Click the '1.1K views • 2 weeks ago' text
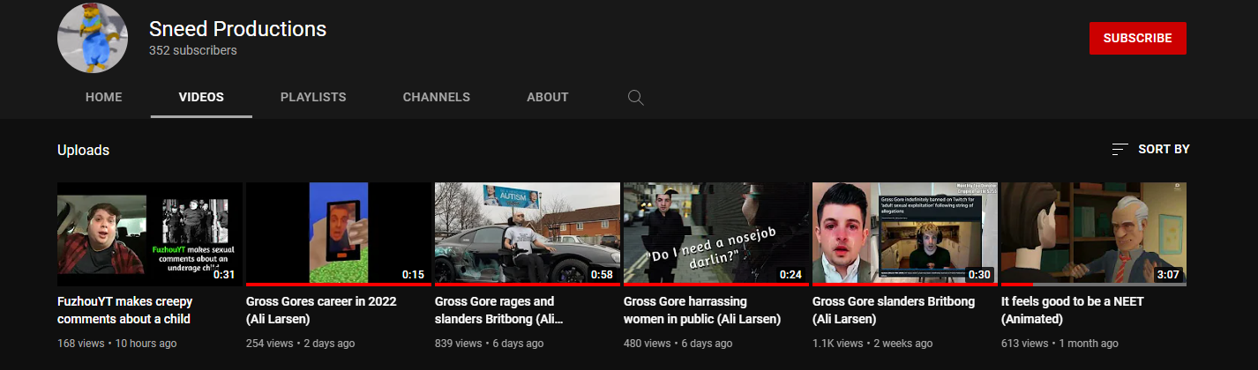 [x=872, y=344]
